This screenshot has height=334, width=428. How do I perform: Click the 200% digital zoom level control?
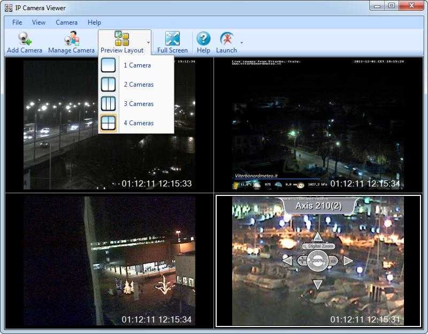tap(318, 260)
